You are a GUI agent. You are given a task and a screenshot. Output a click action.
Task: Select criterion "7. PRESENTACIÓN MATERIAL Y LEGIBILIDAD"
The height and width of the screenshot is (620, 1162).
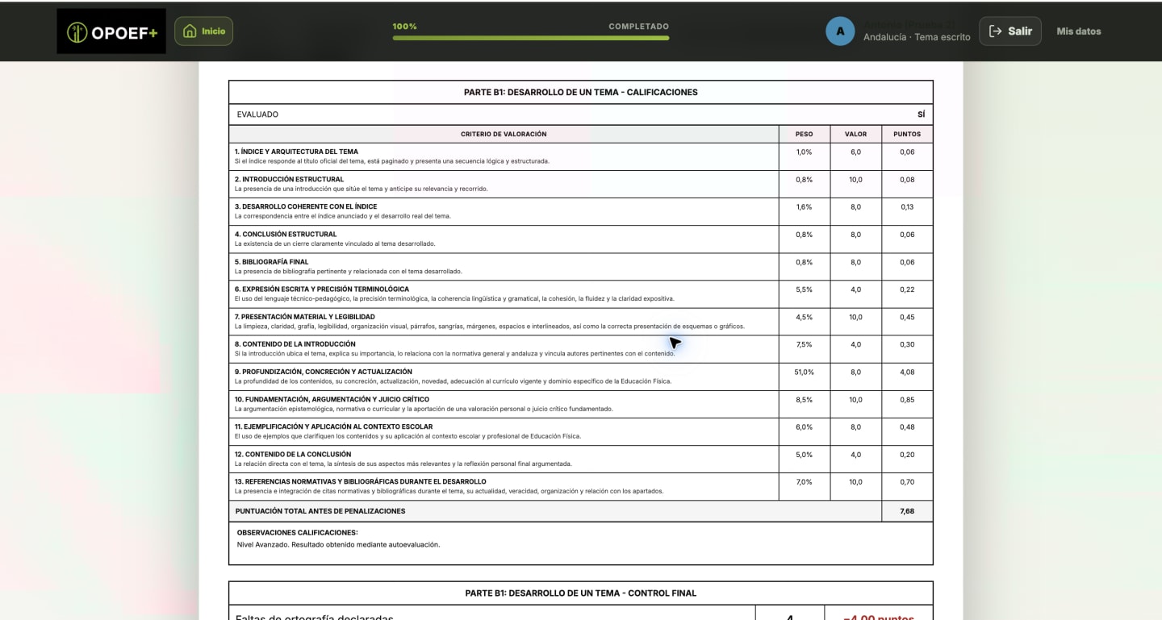(x=304, y=317)
